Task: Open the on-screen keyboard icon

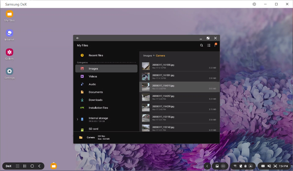Action: (263, 166)
